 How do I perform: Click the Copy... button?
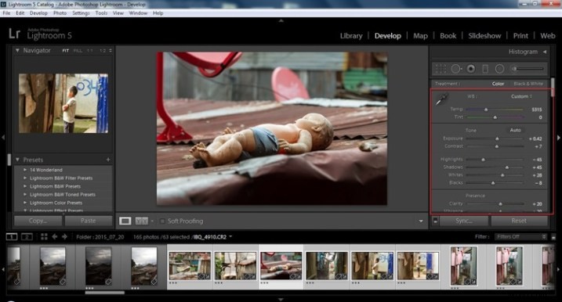(x=38, y=221)
